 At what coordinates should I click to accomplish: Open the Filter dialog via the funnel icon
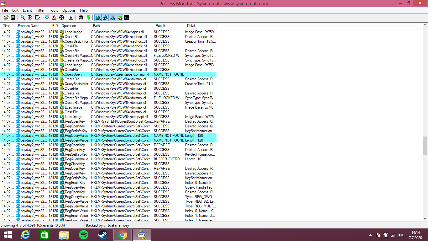(x=47, y=18)
